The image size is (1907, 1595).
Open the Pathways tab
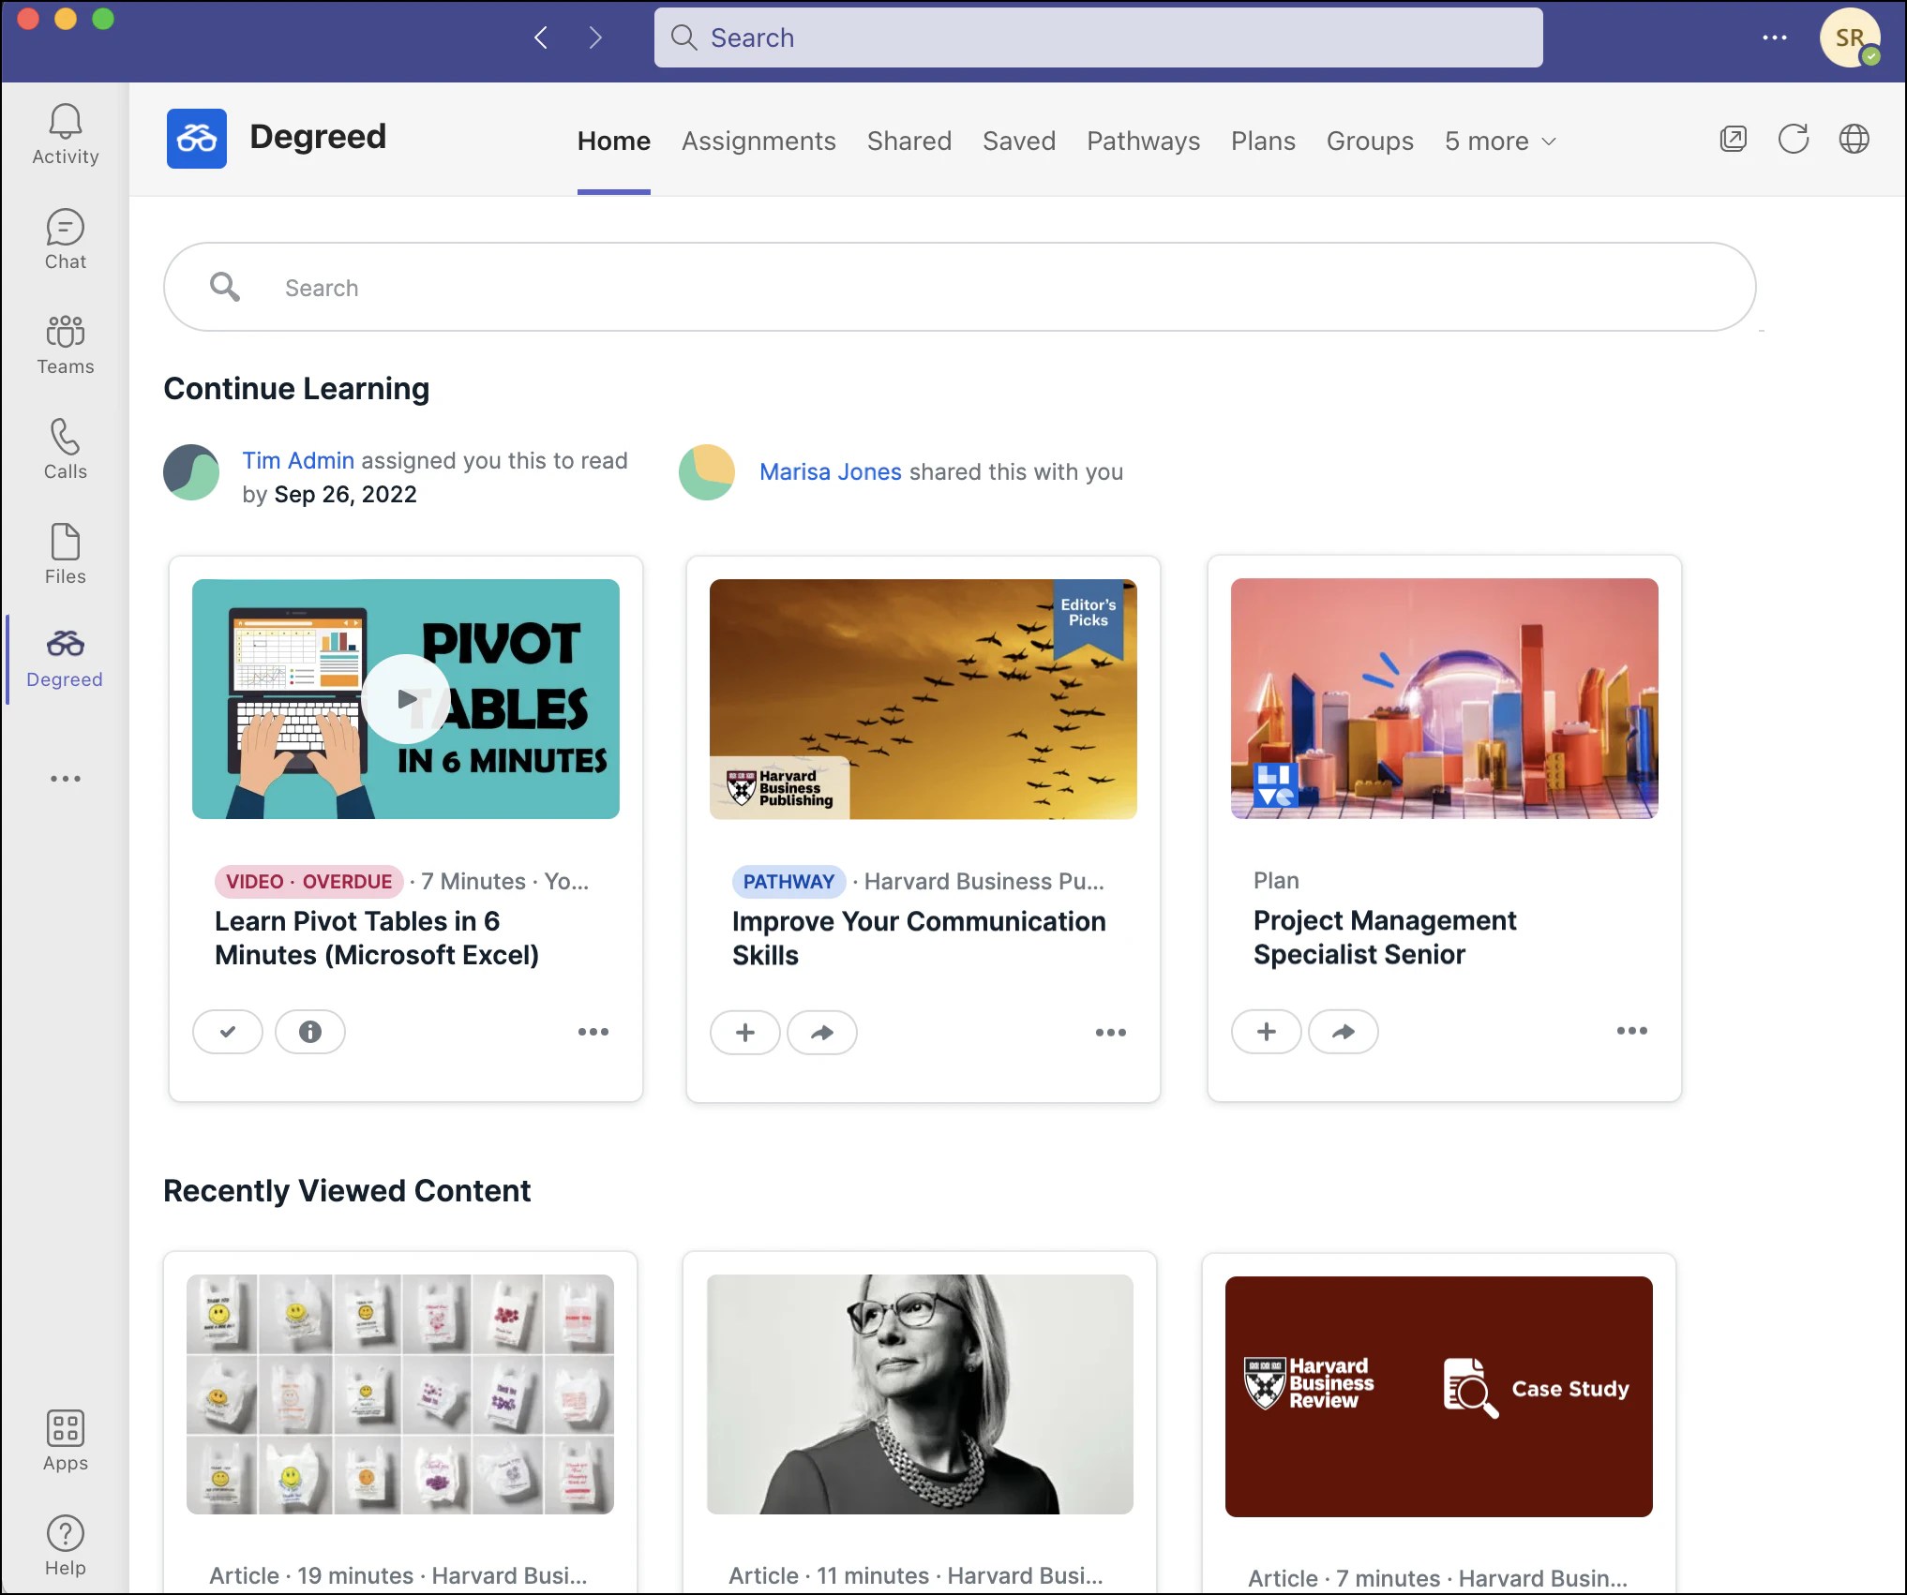point(1143,141)
